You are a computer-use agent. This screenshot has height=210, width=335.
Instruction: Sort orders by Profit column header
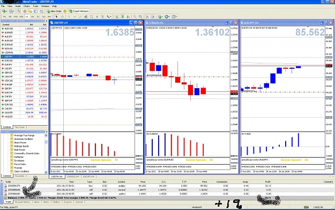click(267, 182)
